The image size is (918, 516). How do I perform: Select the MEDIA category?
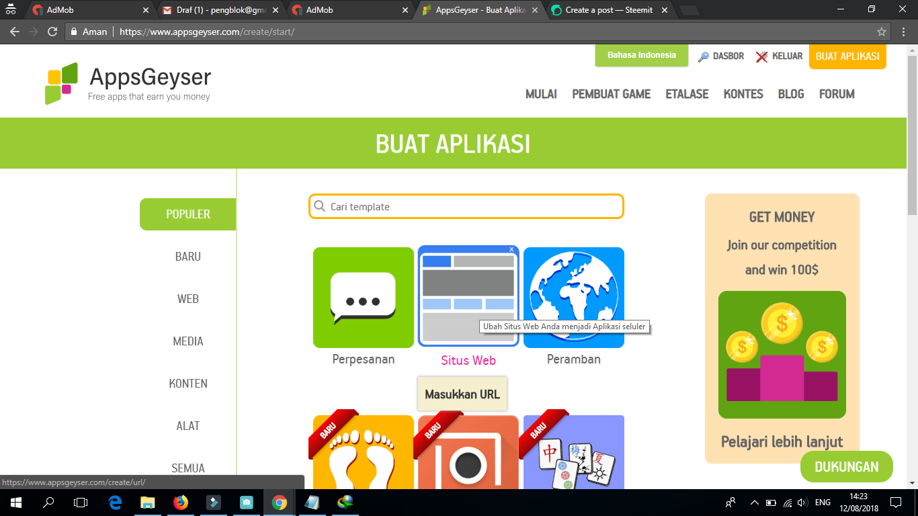[x=188, y=341]
